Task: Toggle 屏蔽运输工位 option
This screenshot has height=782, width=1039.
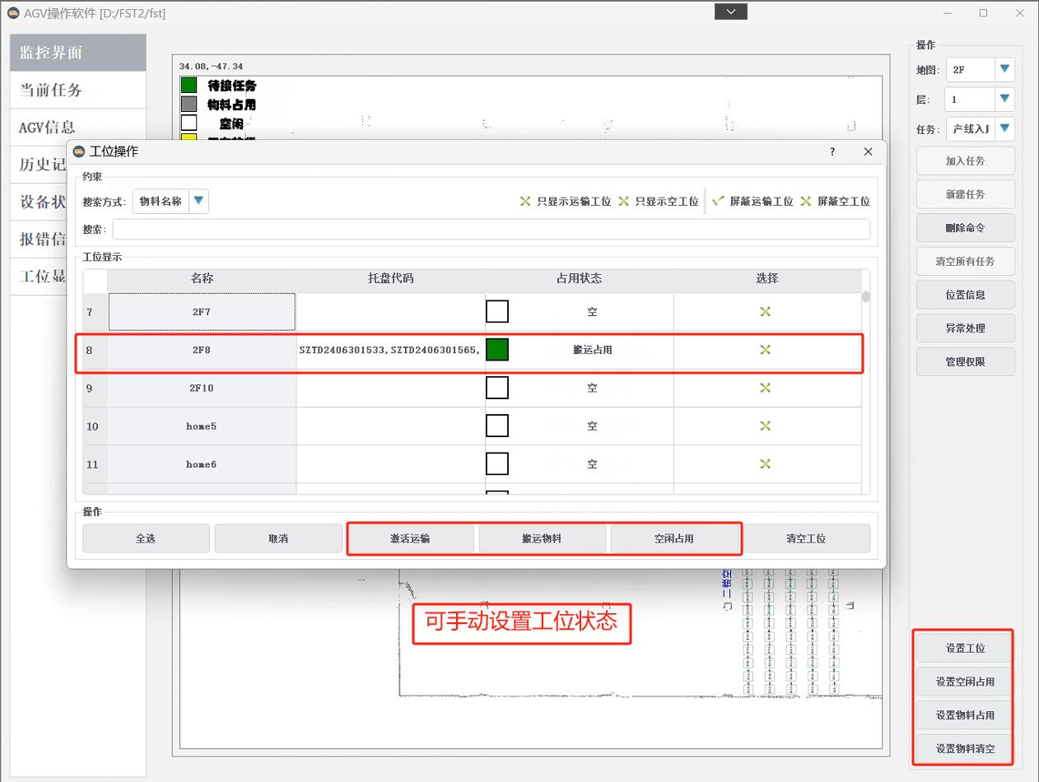Action: click(752, 201)
